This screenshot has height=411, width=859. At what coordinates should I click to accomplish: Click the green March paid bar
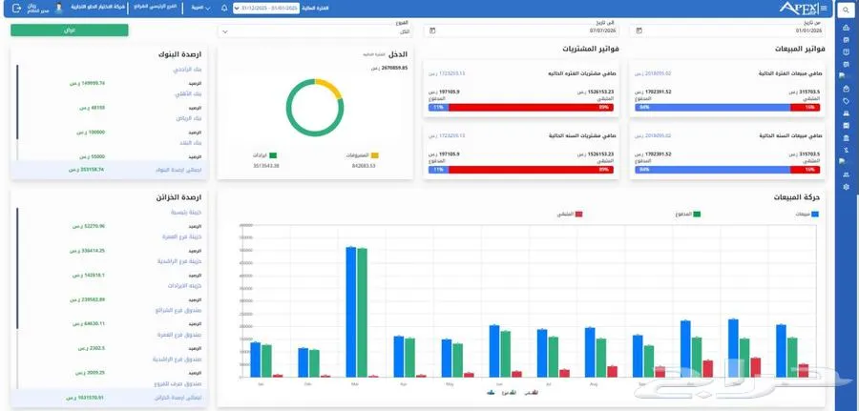coord(362,313)
